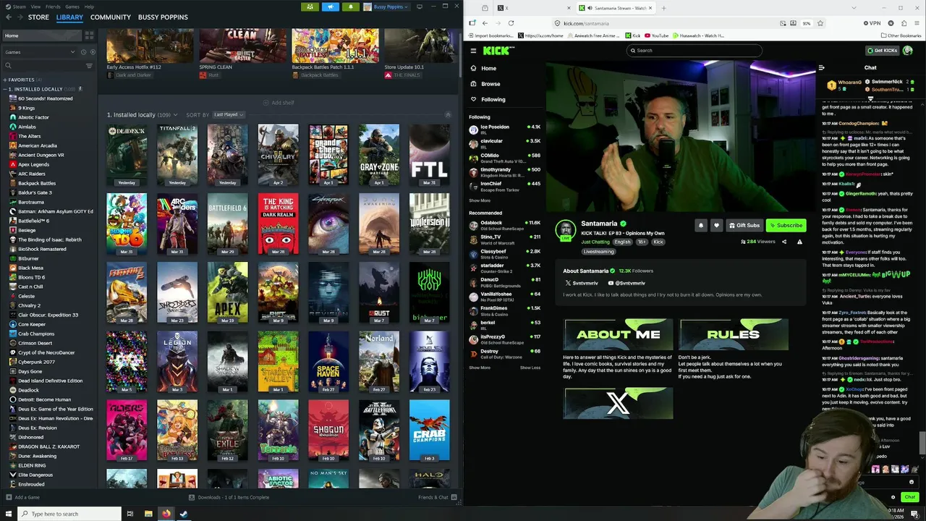Screen dimensions: 926x521
Task: Open browser extensions puzzle icon
Action: coord(904,23)
